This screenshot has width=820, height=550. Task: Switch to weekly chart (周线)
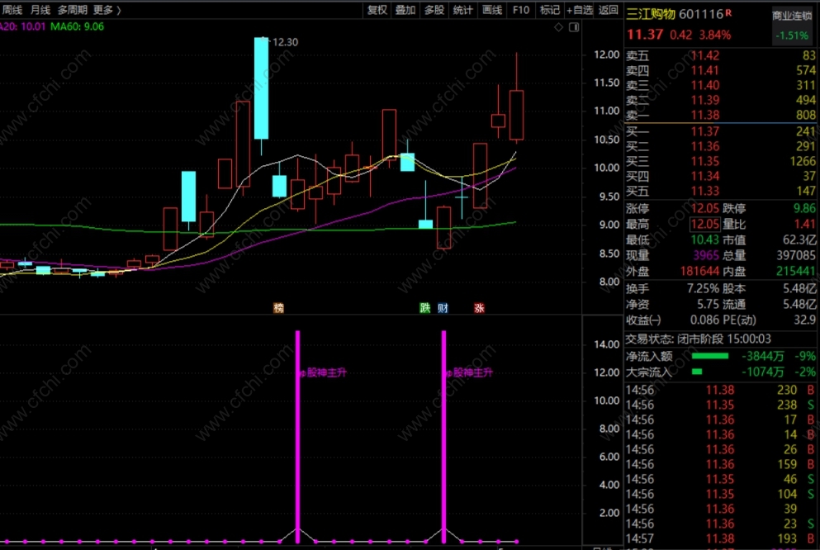click(x=12, y=10)
